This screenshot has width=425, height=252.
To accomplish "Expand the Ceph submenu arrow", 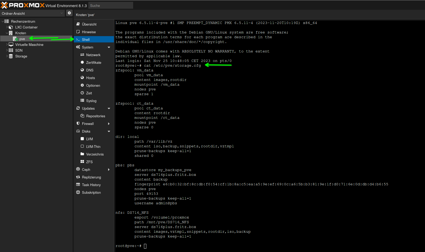I will (x=109, y=170).
